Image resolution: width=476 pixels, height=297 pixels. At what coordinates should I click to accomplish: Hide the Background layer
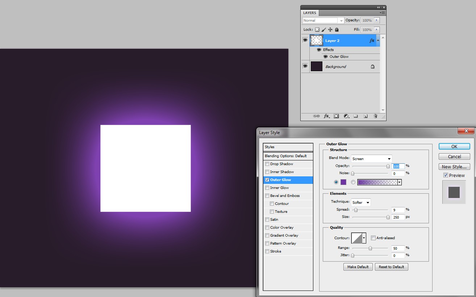[305, 66]
